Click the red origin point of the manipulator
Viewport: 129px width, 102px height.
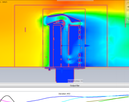tap(62, 46)
